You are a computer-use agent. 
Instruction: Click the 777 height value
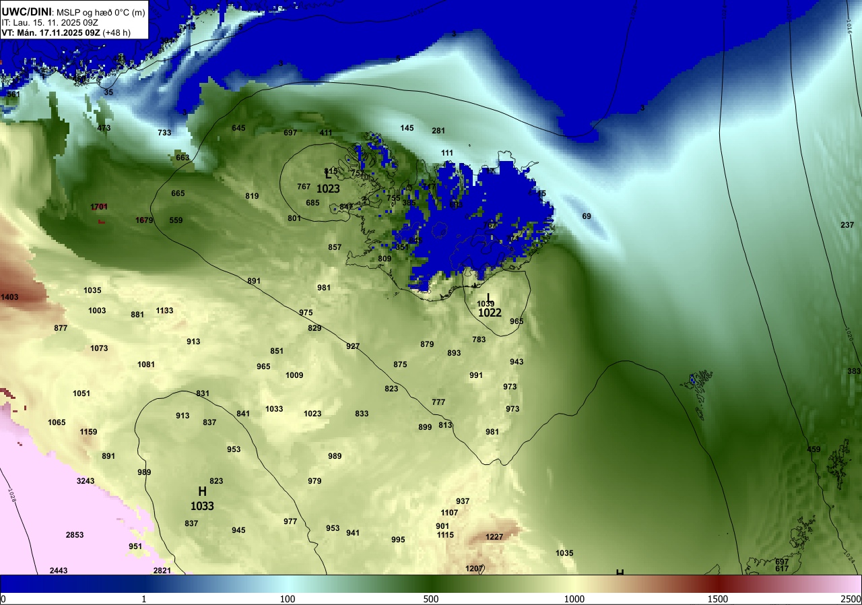tap(438, 402)
